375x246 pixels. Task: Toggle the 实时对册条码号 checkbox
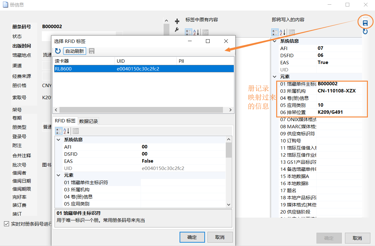7,224
